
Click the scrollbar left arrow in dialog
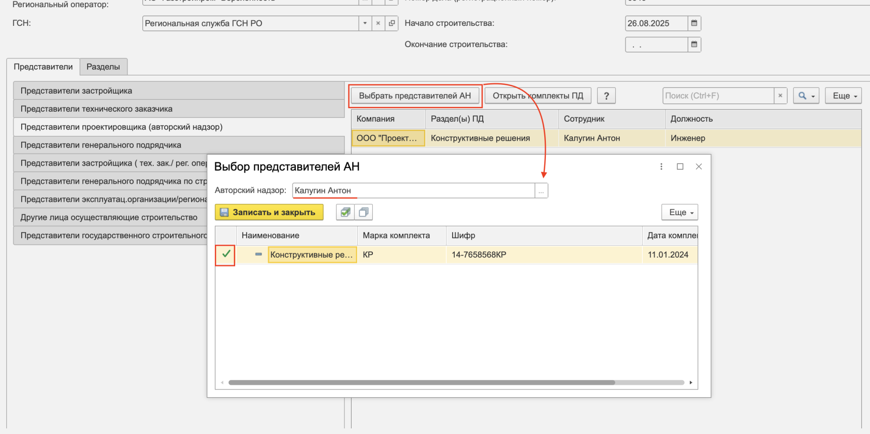pyautogui.click(x=222, y=383)
